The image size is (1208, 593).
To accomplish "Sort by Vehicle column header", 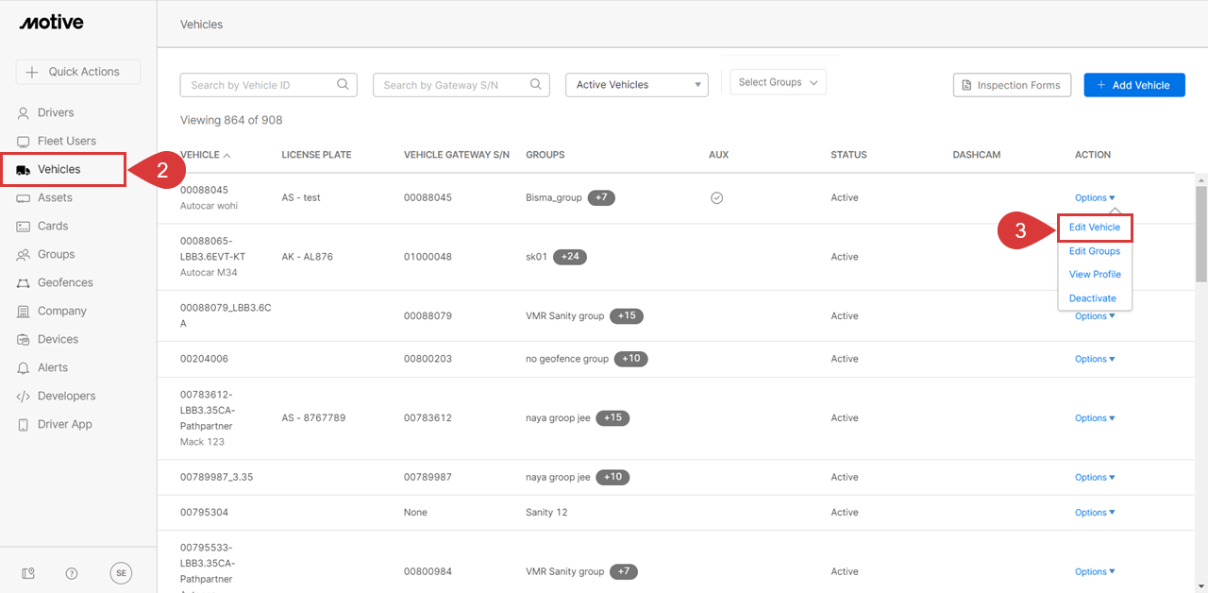I will coord(205,155).
